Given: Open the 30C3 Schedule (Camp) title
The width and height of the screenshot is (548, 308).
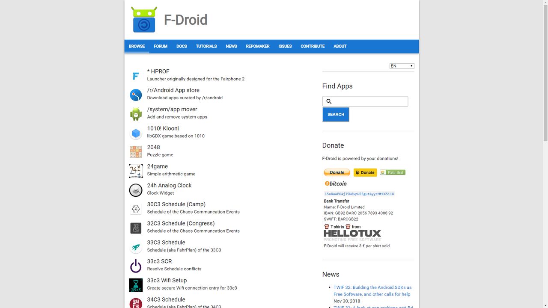Looking at the screenshot, I should click(176, 204).
